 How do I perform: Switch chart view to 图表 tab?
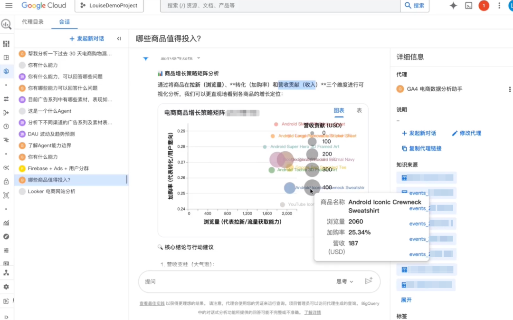[339, 110]
